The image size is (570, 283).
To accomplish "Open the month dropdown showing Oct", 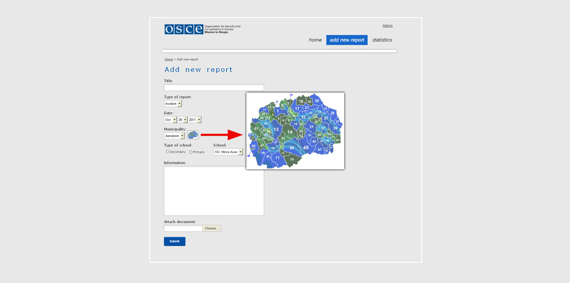I will (x=170, y=120).
